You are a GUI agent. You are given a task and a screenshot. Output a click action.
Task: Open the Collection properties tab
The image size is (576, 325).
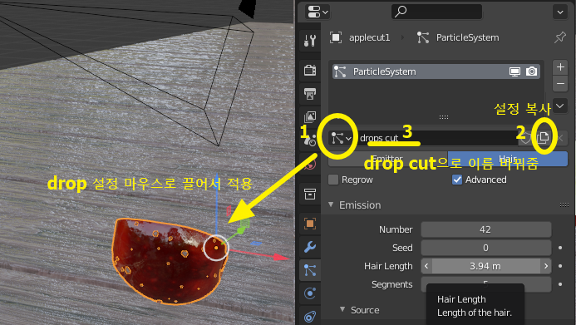click(310, 194)
